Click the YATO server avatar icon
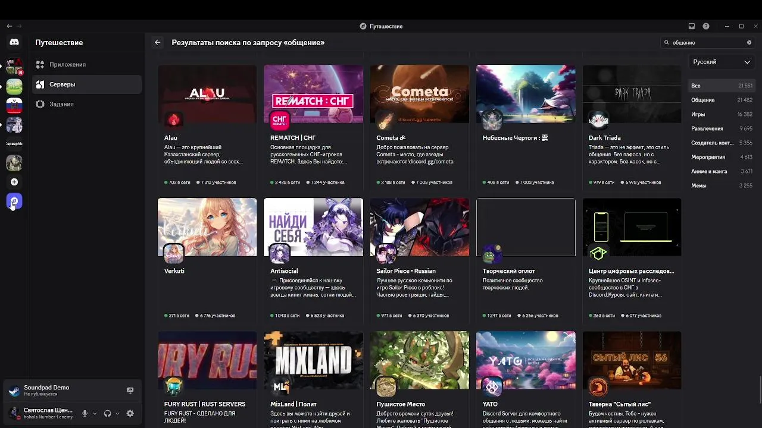Image resolution: width=762 pixels, height=428 pixels. coord(492,387)
